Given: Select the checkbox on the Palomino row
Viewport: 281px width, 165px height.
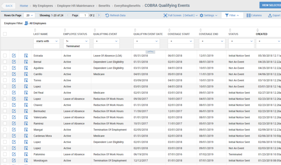Looking at the screenshot, I should click(x=4, y=154).
